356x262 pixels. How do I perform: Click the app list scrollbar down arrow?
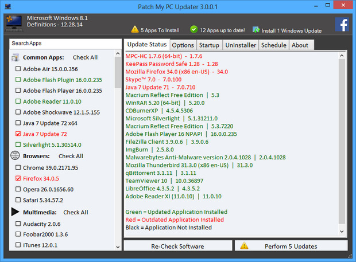click(118, 247)
